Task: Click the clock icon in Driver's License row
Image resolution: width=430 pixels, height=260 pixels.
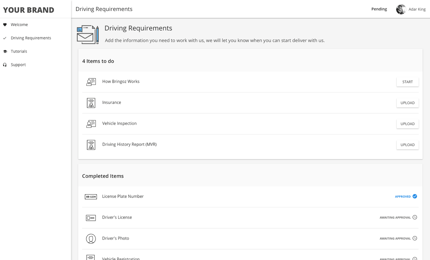Action: 415,217
